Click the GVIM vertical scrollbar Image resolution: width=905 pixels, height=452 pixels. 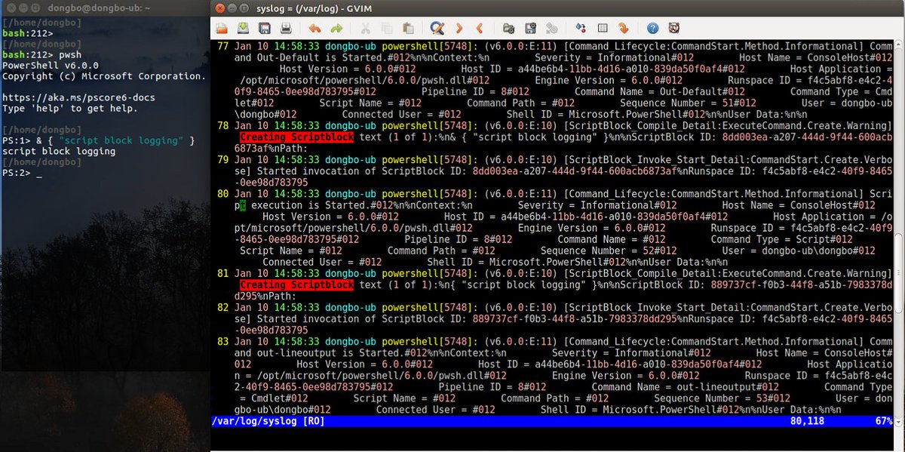click(x=899, y=226)
